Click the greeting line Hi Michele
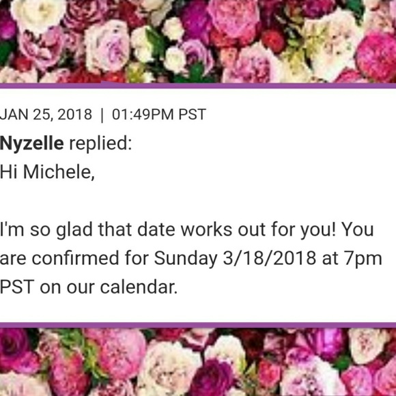 (47, 172)
